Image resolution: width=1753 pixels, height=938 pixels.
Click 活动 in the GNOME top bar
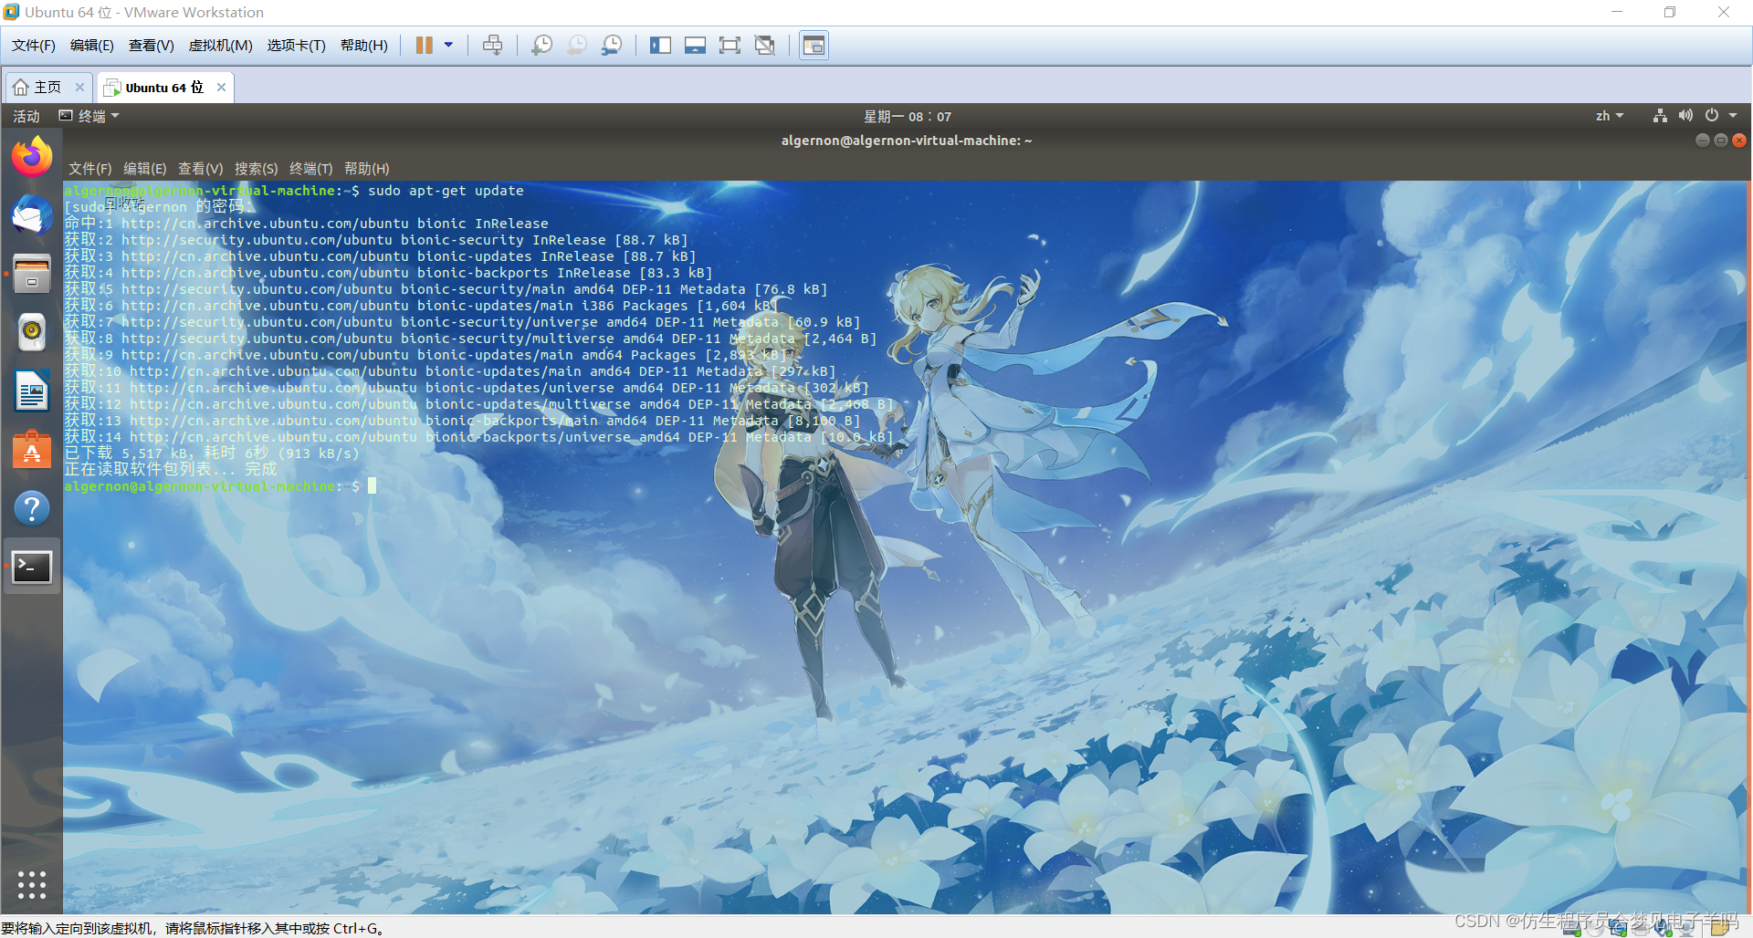26,116
